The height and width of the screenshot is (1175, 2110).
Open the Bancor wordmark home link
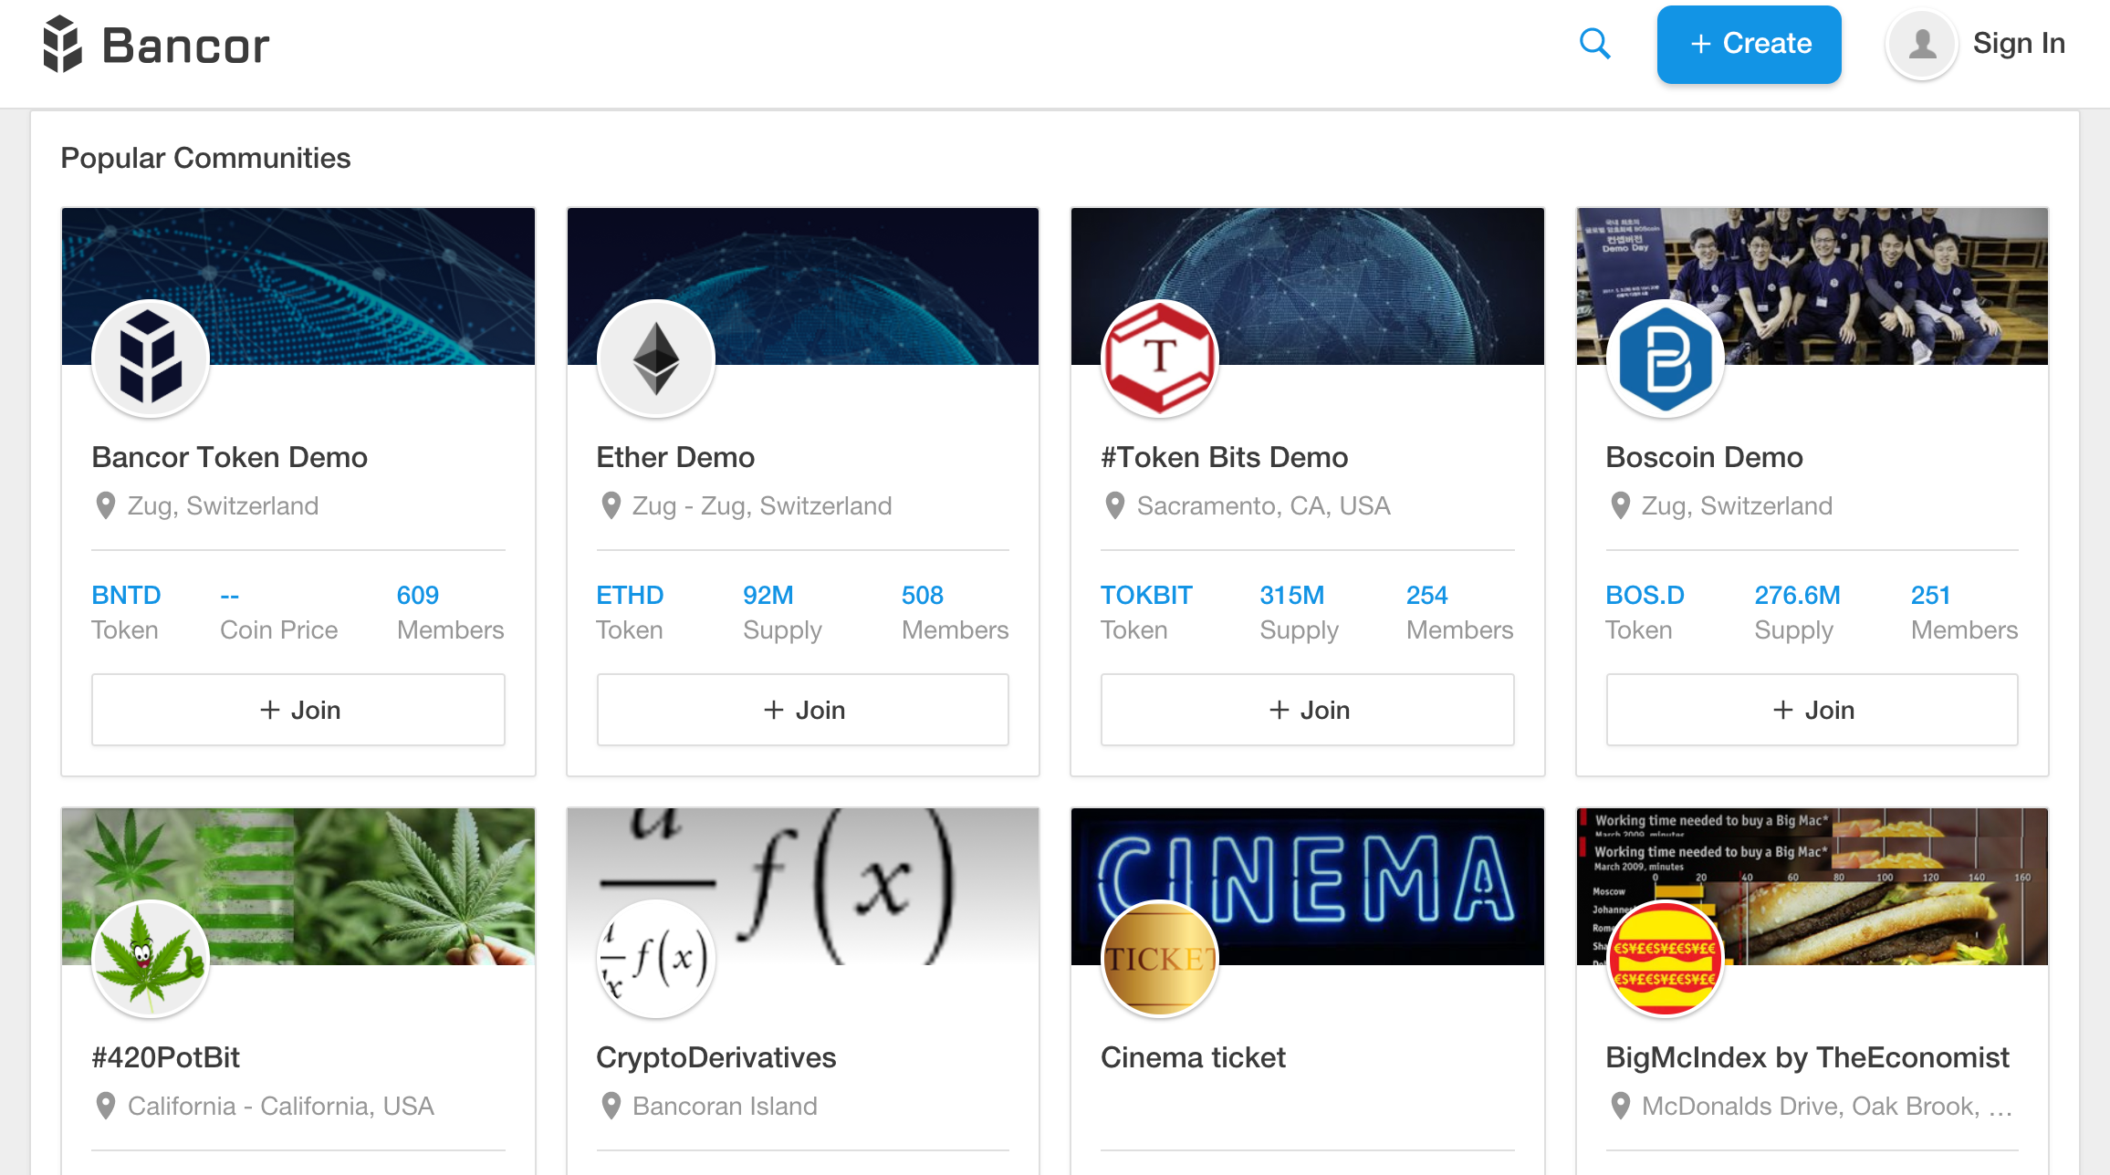point(185,46)
